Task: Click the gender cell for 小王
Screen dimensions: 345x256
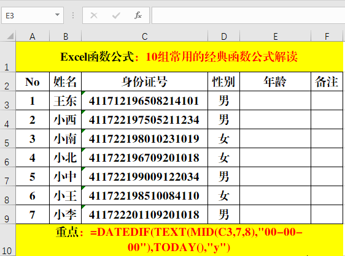Action: (x=224, y=195)
